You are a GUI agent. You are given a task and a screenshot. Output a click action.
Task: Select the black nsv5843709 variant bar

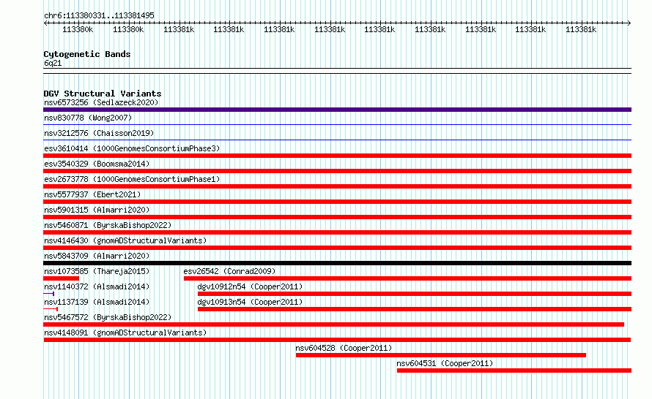point(337,263)
